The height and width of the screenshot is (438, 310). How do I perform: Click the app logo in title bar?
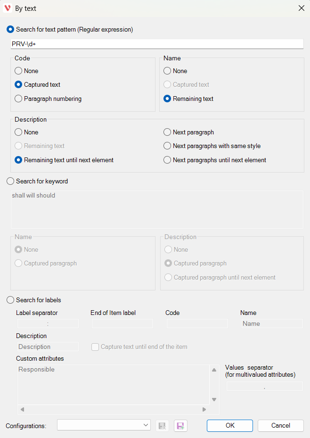pos(8,8)
